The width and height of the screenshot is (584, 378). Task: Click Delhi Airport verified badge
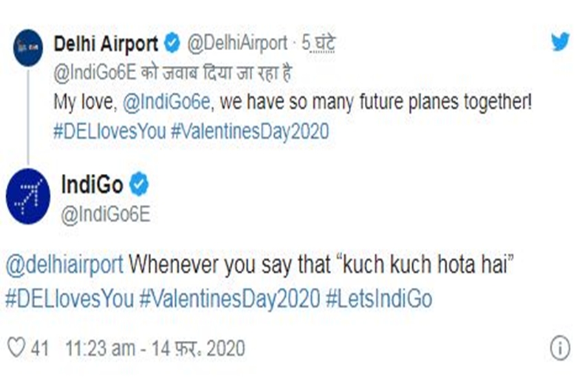(172, 43)
